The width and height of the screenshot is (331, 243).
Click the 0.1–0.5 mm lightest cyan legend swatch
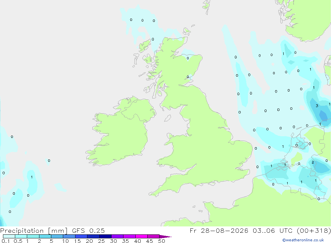point(9,236)
